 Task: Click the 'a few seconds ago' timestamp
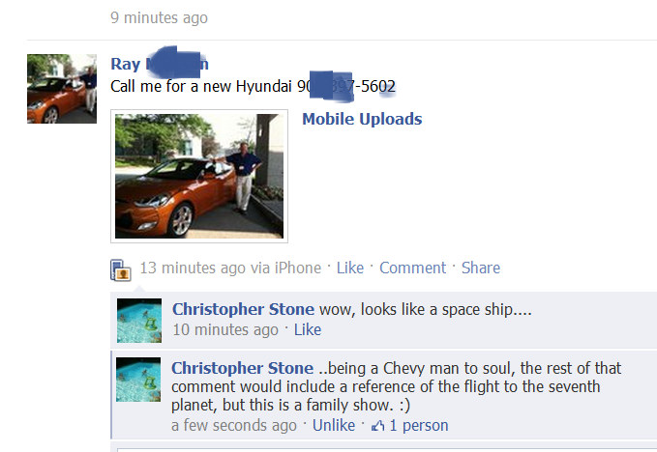(234, 425)
